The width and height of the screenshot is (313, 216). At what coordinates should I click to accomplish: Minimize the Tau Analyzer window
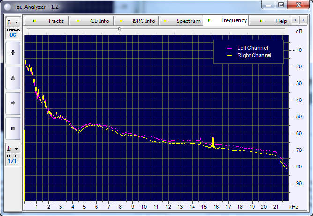tap(268, 5)
